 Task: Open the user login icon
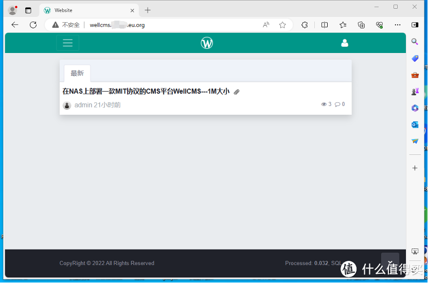pos(345,43)
